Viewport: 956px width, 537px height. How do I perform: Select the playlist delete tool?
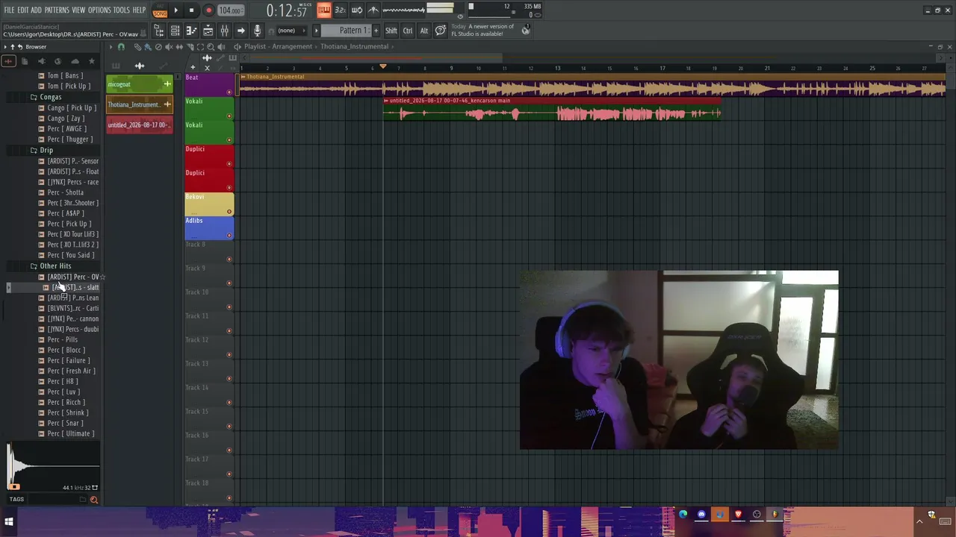pyautogui.click(x=158, y=46)
